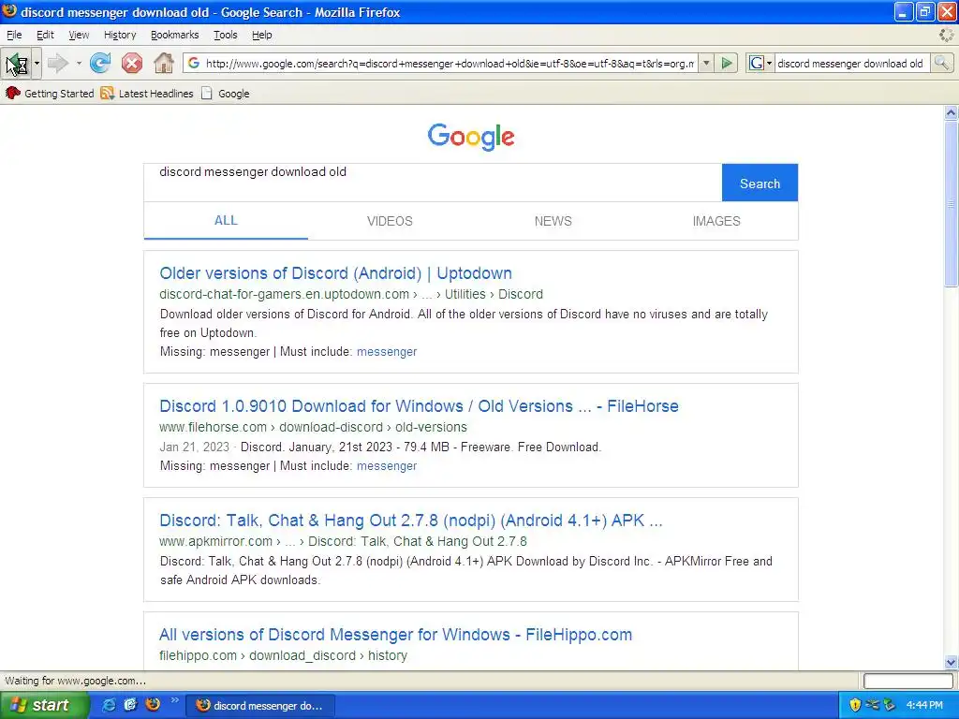This screenshot has height=719, width=959.
Task: Launch Internet Explorer from Quick Launch
Action: pos(109,705)
